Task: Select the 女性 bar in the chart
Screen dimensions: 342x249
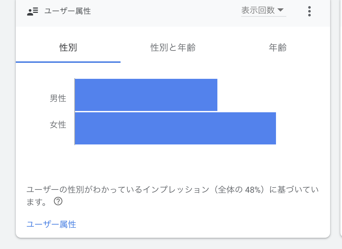Action: 175,128
